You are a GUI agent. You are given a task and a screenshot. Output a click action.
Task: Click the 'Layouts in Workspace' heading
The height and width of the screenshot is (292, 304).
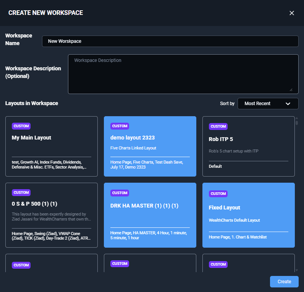32,103
